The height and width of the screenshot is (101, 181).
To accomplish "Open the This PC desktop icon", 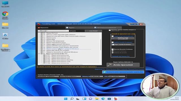I will coord(5,4).
